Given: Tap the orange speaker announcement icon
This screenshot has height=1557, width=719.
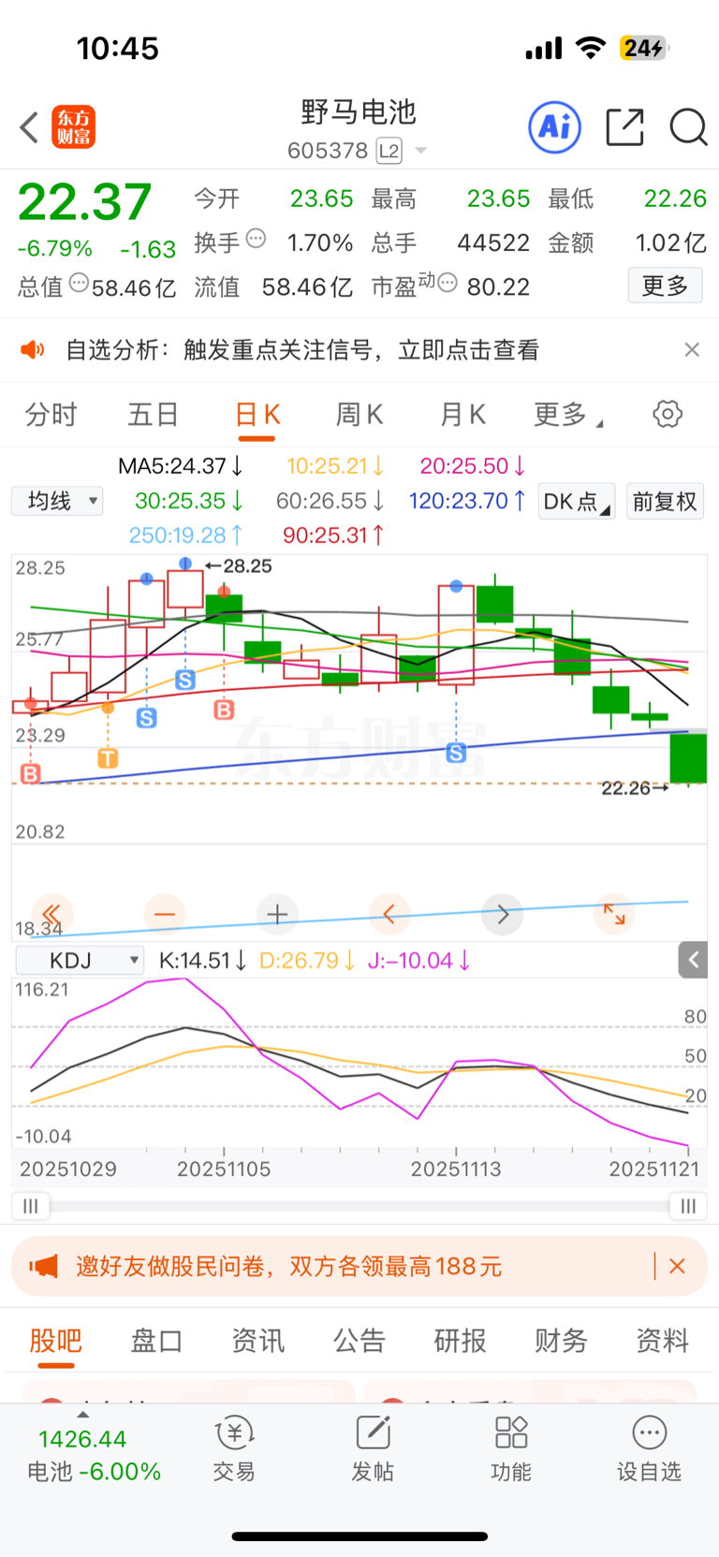Looking at the screenshot, I should pyautogui.click(x=33, y=350).
